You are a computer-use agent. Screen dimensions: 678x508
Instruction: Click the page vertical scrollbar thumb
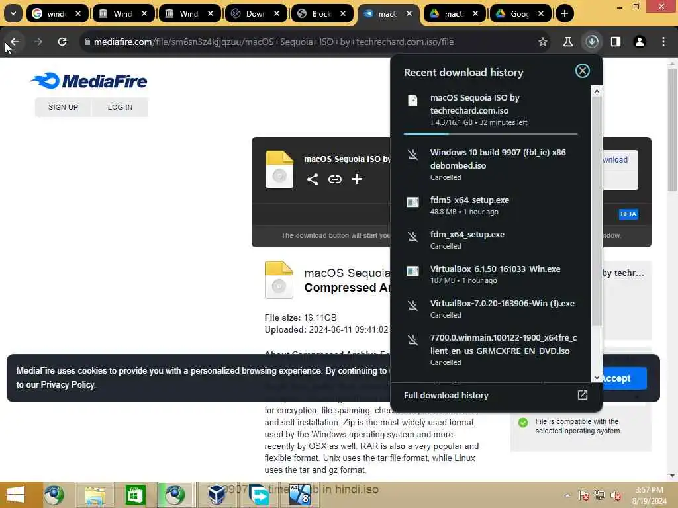672,130
